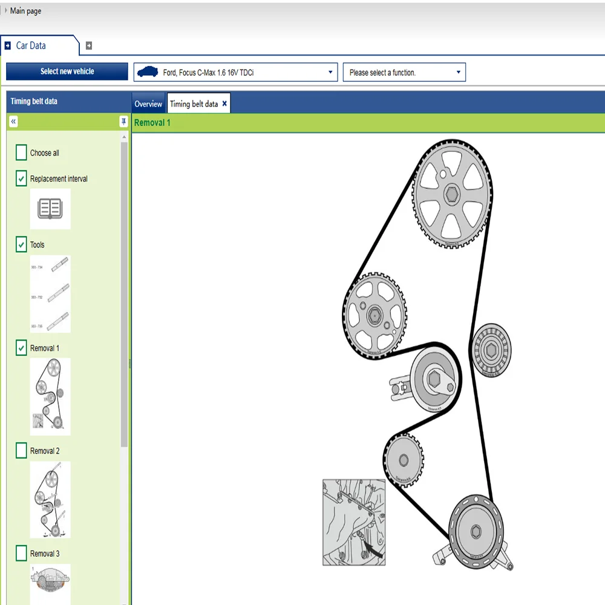
Task: Click the 'Removal 1' section heading
Action: coord(152,123)
